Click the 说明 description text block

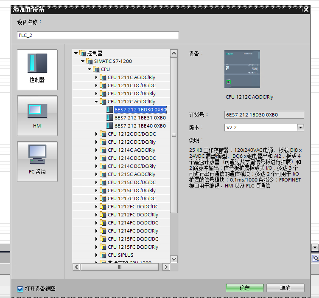[x=245, y=168]
